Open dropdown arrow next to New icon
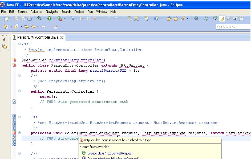This screenshot has height=159, width=251. [x=11, y=18]
